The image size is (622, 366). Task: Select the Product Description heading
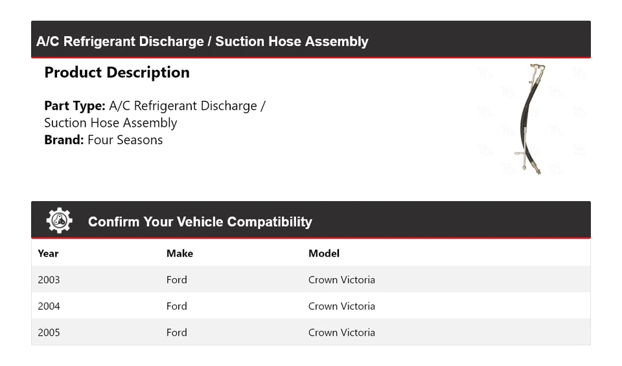tap(117, 72)
